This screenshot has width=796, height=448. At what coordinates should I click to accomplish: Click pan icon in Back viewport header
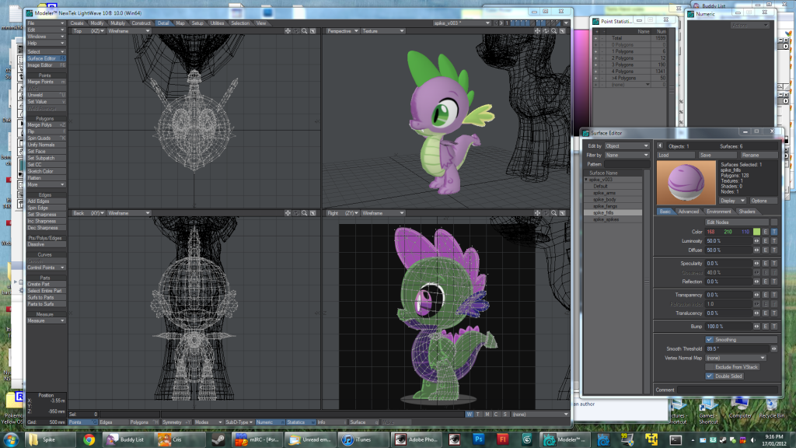pos(288,213)
